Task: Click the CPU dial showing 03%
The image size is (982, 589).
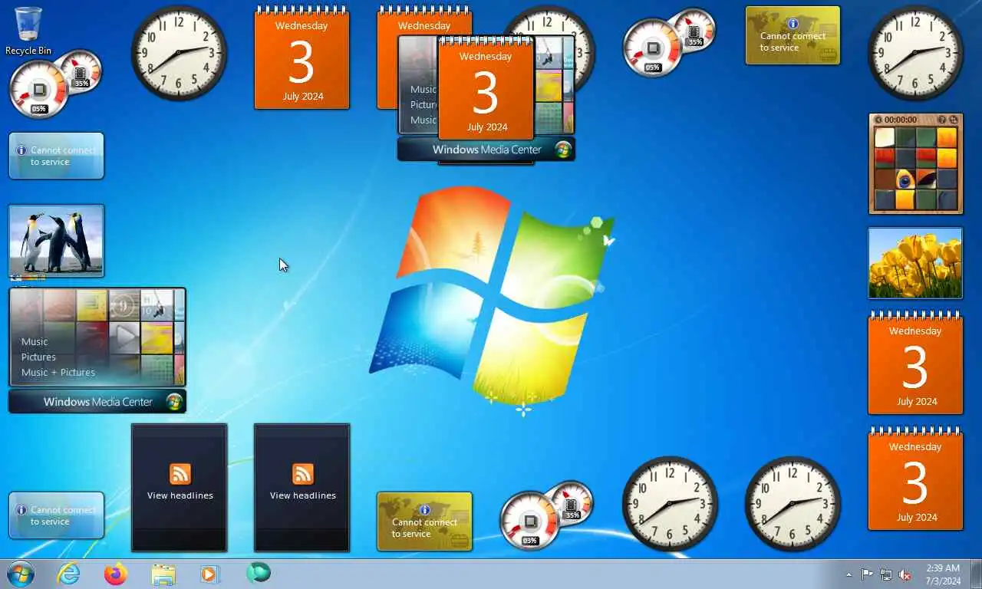Action: 530,522
